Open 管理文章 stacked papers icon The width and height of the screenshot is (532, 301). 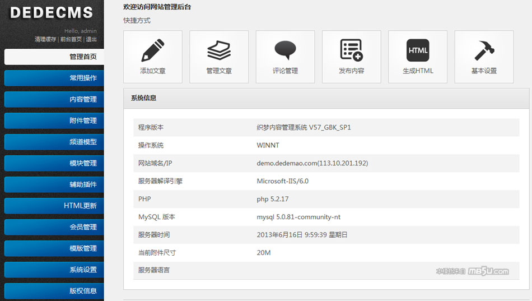point(219,50)
